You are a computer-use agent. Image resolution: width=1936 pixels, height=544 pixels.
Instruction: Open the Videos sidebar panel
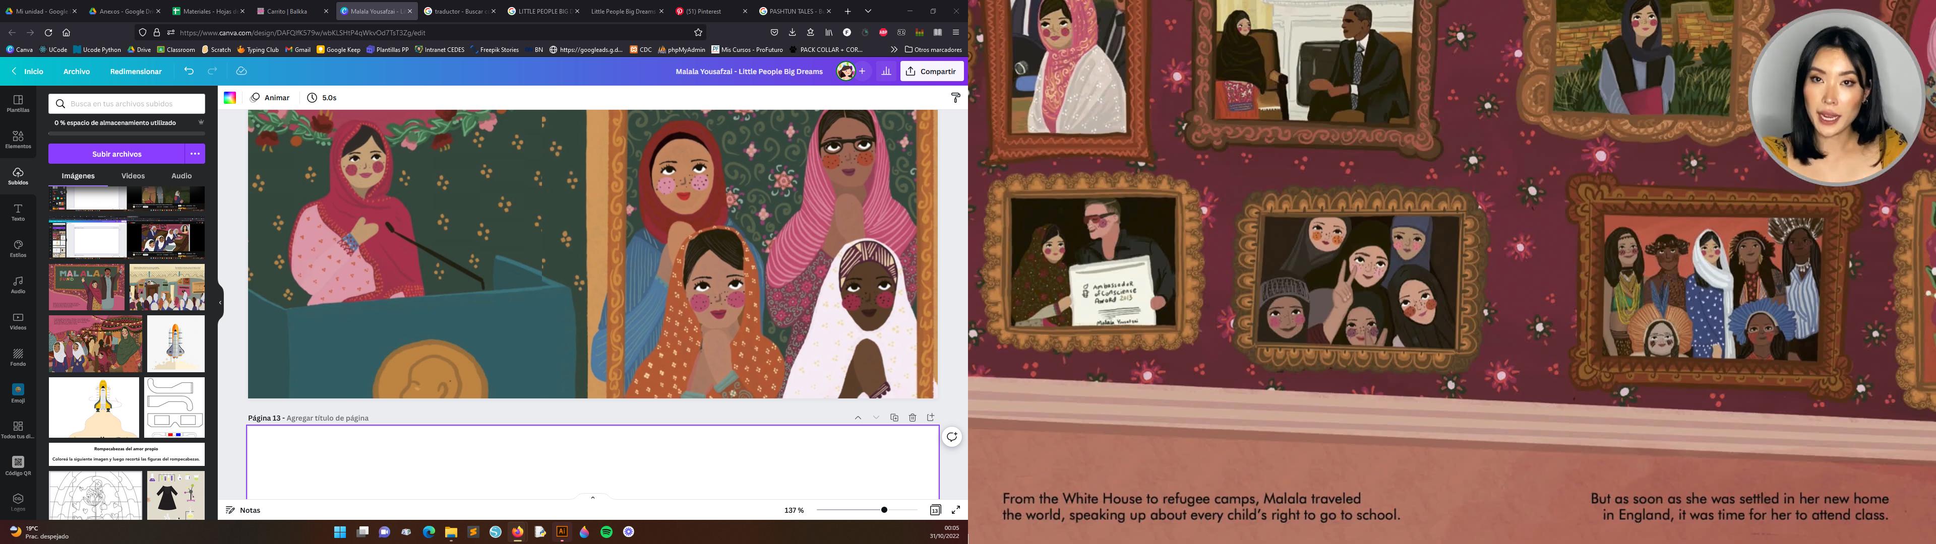[18, 321]
